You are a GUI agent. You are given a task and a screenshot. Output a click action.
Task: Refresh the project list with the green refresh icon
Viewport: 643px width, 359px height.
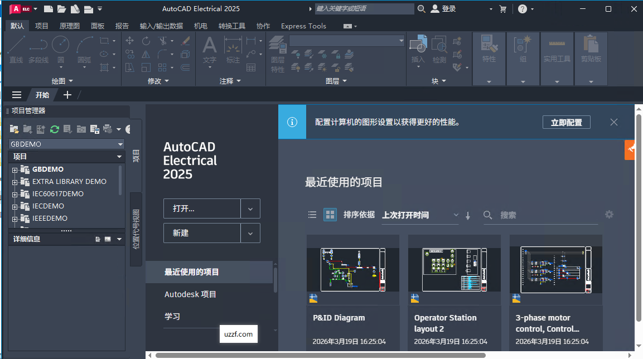pyautogui.click(x=55, y=129)
